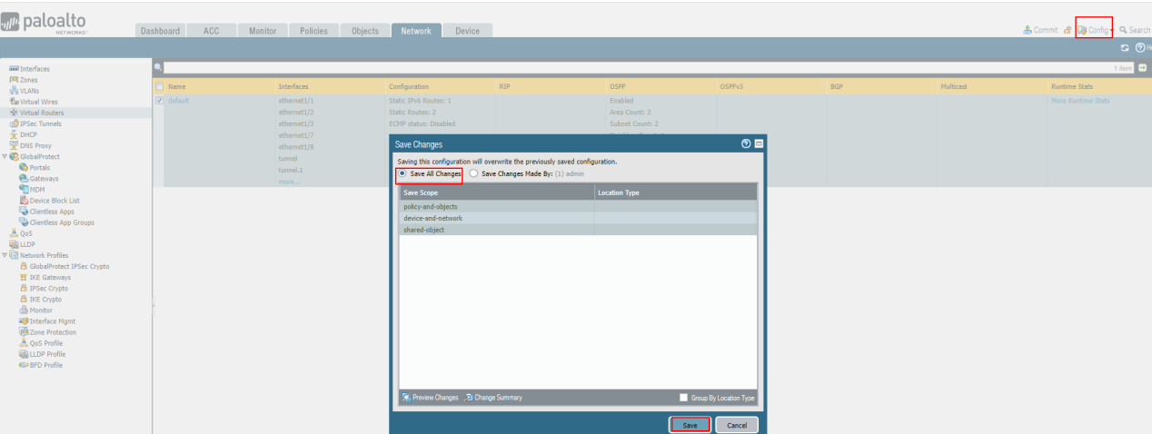
Task: Uncheck the default virtual router checkbox
Action: click(x=160, y=100)
